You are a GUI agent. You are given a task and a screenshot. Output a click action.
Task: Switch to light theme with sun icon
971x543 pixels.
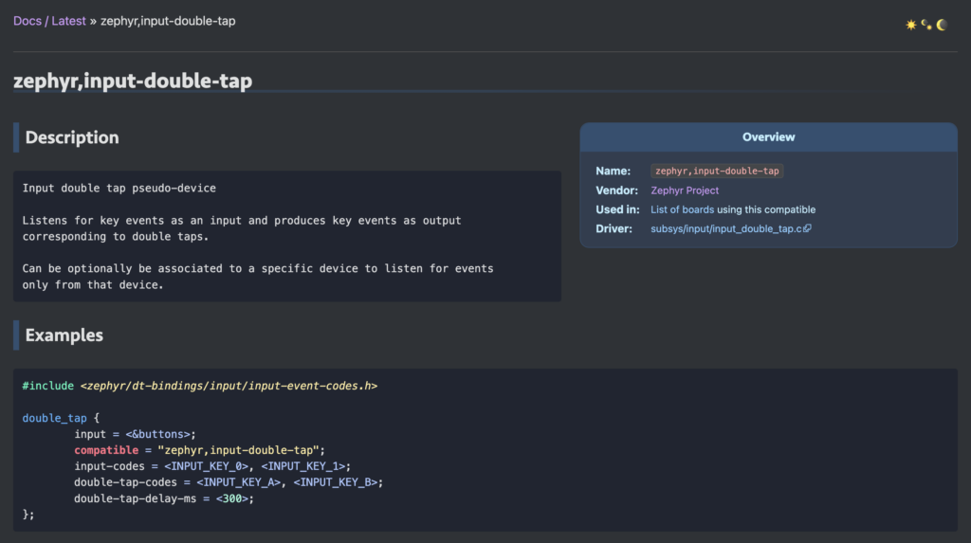(x=911, y=25)
